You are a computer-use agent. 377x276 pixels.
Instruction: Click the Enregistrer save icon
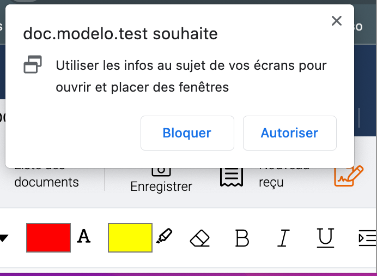(x=161, y=171)
